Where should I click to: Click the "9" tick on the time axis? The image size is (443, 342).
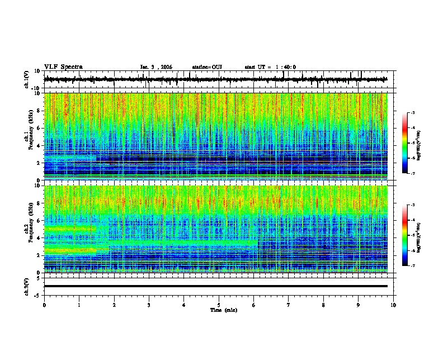tap(358, 305)
